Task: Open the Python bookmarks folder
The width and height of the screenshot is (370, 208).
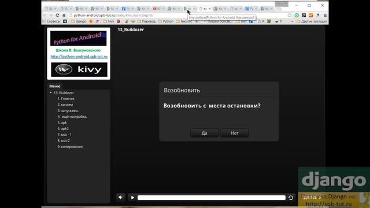Action: click(x=166, y=21)
